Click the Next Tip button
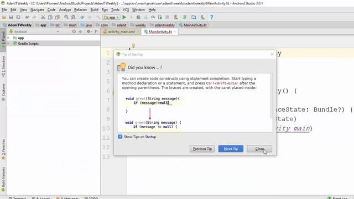 coord(231,149)
